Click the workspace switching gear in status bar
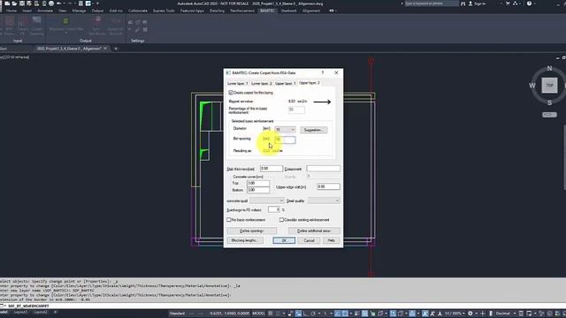This screenshot has height=318, width=566. click(470, 314)
